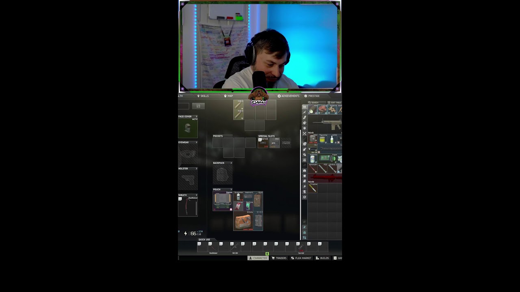520x292 pixels.
Task: Click the SR-3M quick use slot 2
Action: point(235,247)
